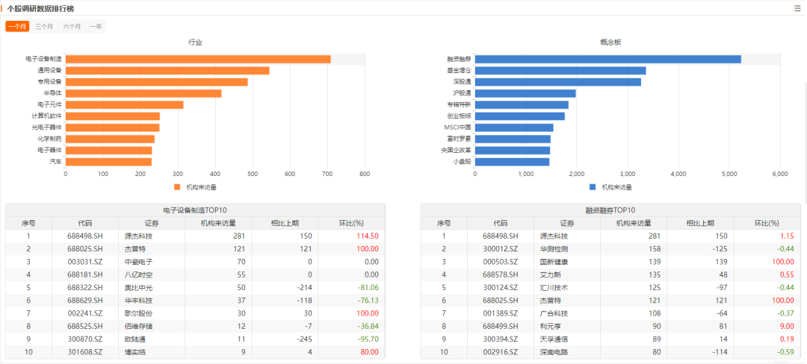
Task: Toggle the blue 机构来访量 legend under 概念板 chart
Action: [610, 187]
